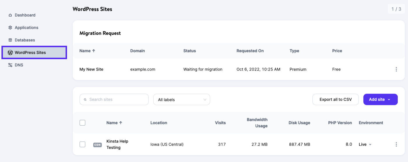Click the CDN badge beside Kinsta Help Testing

click(x=97, y=145)
